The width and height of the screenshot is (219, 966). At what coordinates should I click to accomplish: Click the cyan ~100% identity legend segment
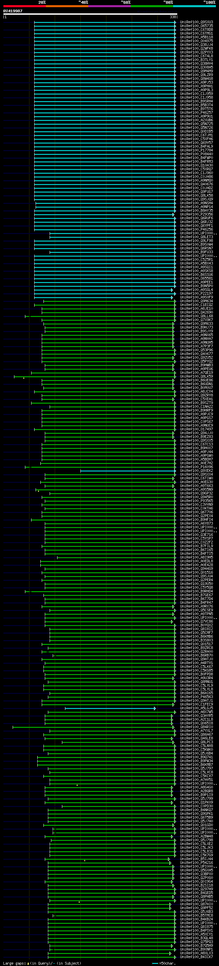pyautogui.click(x=194, y=6)
